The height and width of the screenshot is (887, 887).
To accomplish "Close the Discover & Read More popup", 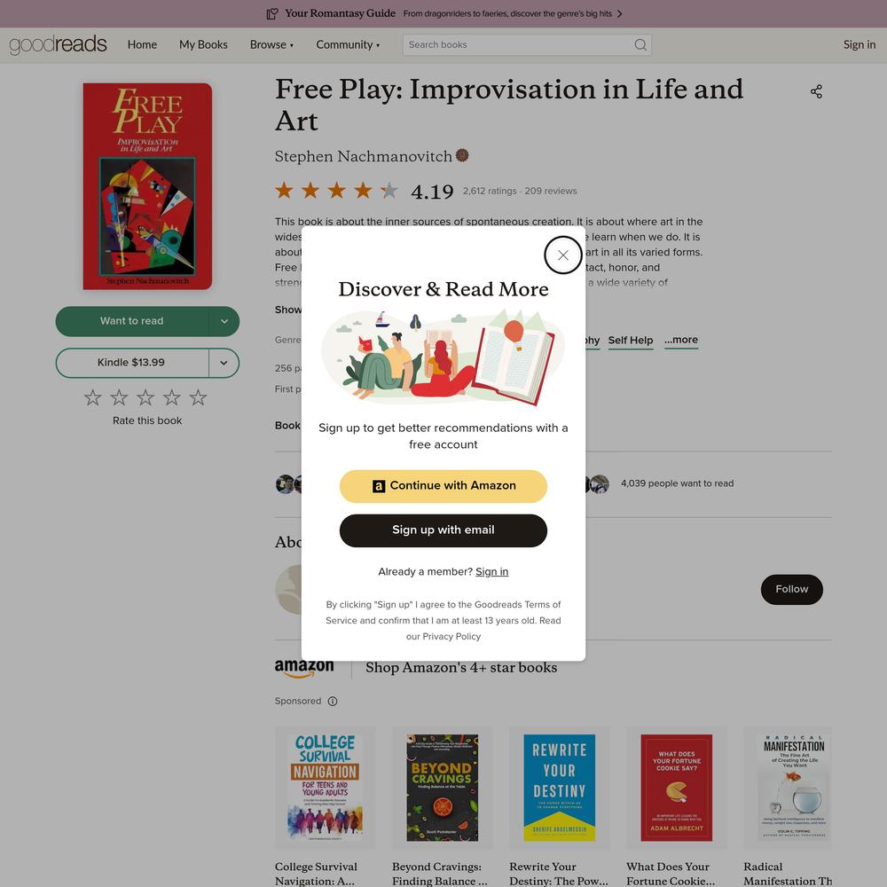I will 563,255.
